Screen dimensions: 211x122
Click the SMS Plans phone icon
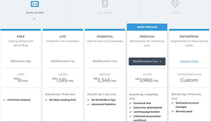105,4
